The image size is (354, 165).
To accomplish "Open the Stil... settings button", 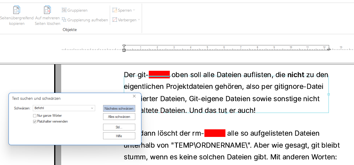I will (119, 127).
